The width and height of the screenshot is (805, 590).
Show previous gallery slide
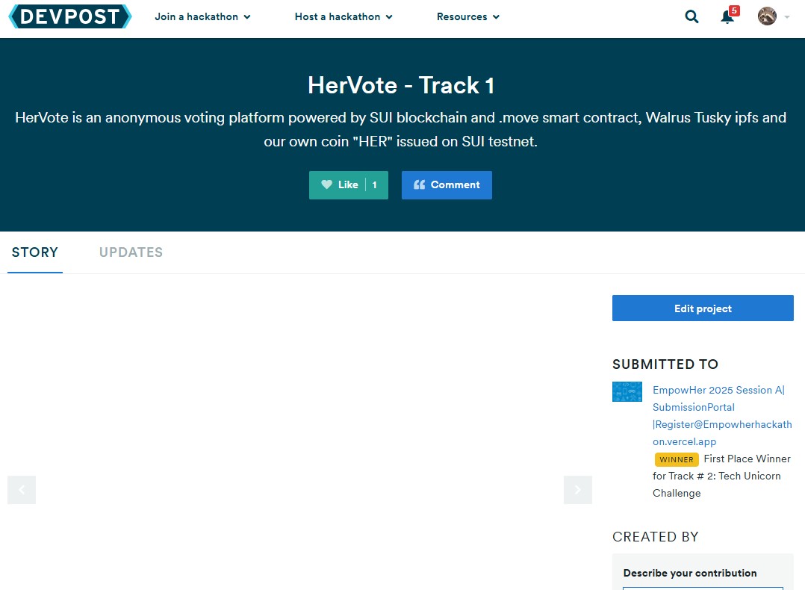(22, 490)
